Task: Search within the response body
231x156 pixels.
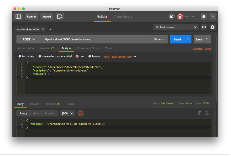Action: click(x=207, y=113)
